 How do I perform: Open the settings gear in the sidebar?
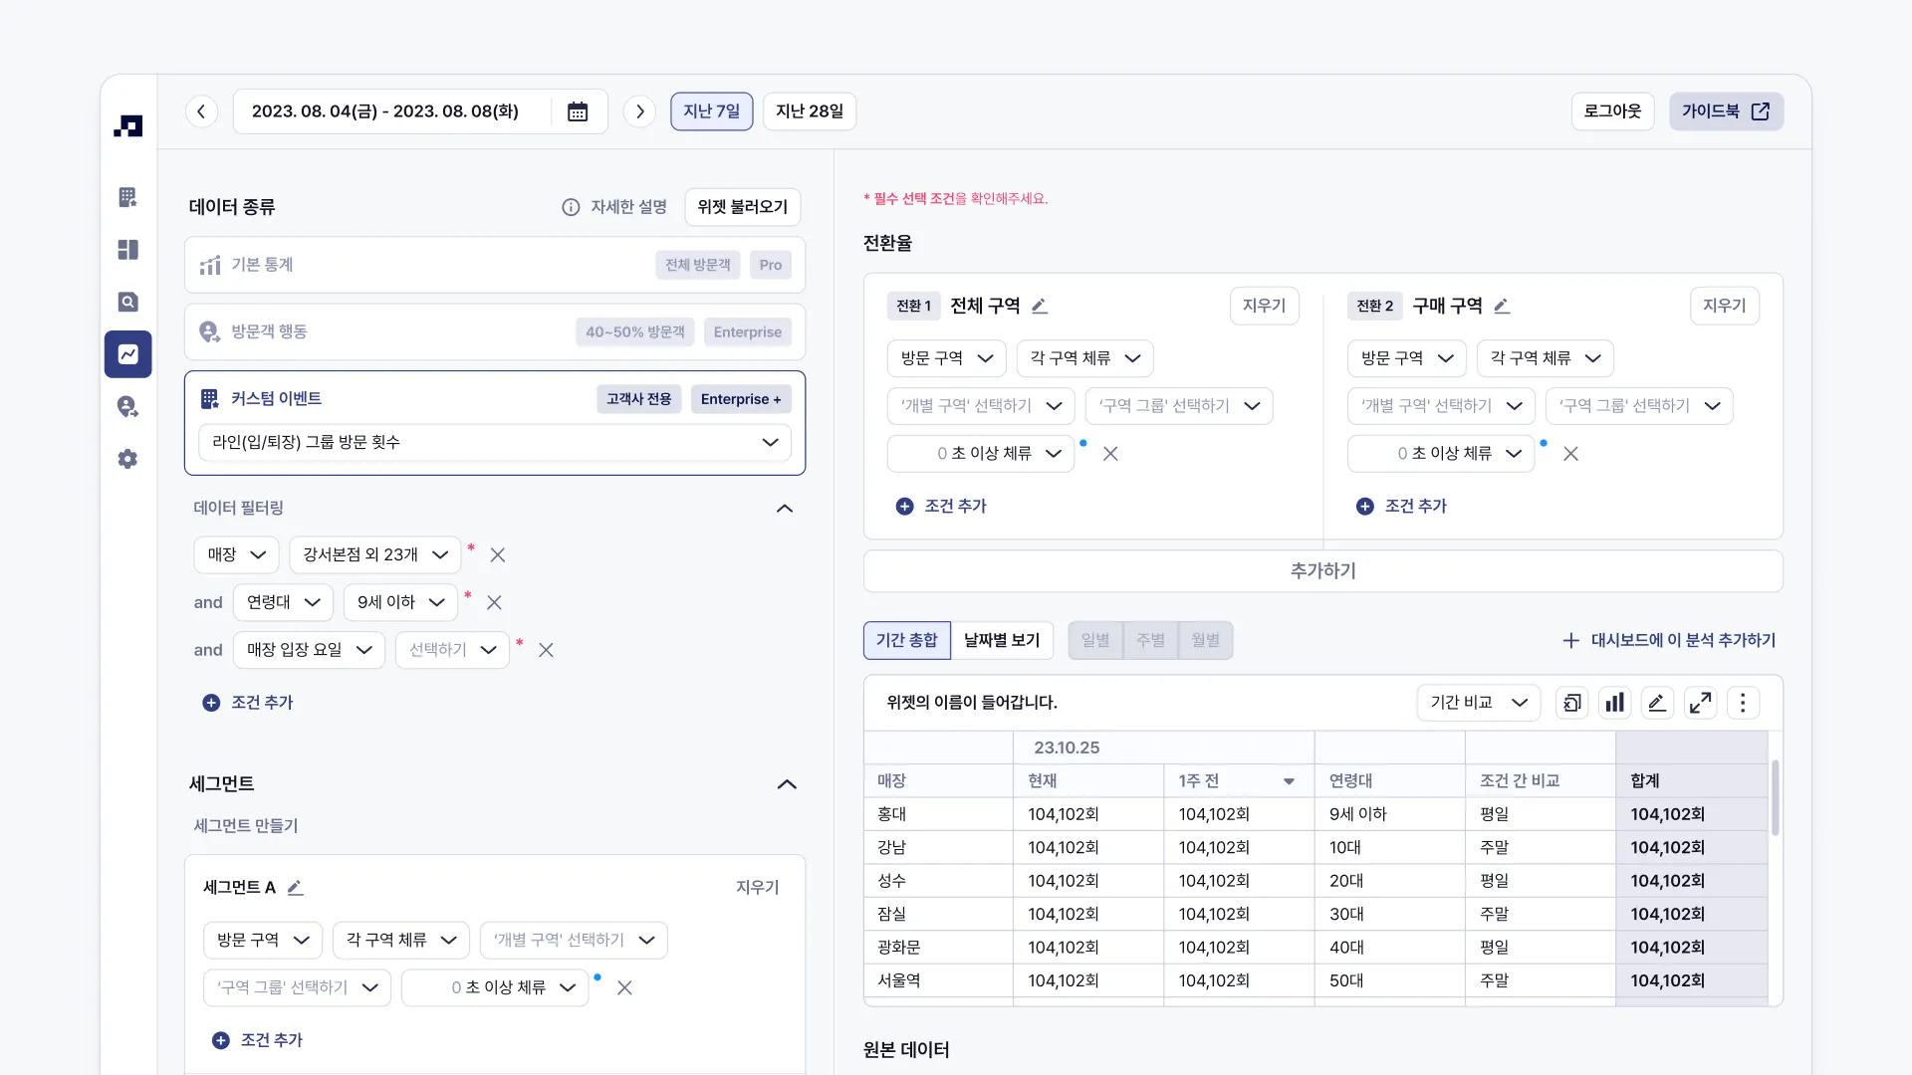127,459
